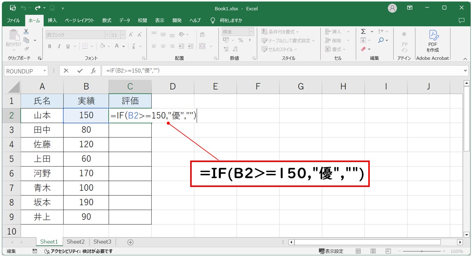Toggle left horizontal alignment
This screenshot has width=473, height=258.
(x=154, y=46)
